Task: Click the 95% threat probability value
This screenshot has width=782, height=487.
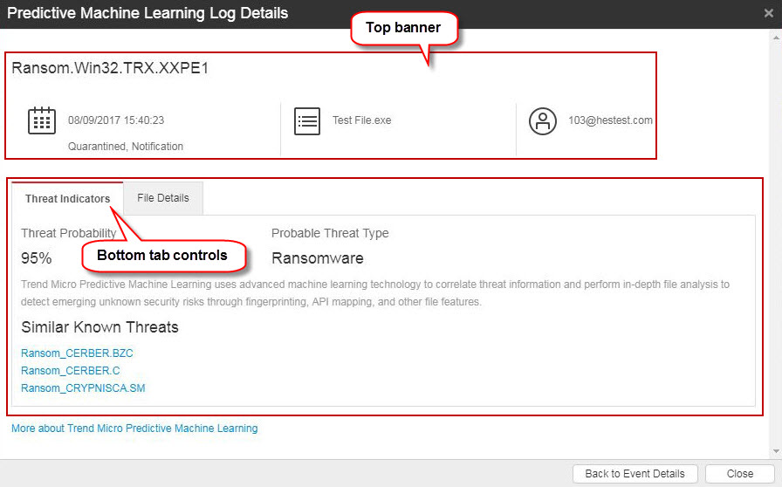Action: [x=37, y=258]
